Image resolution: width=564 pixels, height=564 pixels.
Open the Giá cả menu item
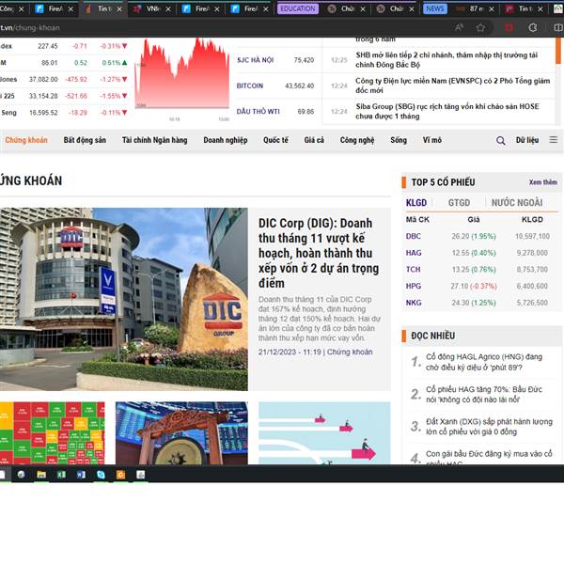314,140
